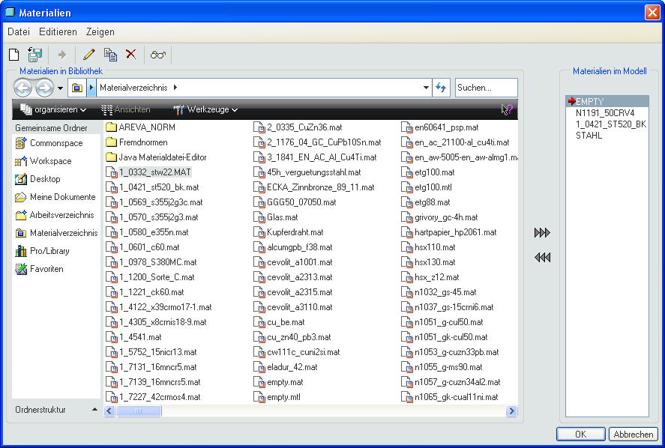665x448 pixels.
Task: Select file 1_4541.mat
Action: pos(134,337)
